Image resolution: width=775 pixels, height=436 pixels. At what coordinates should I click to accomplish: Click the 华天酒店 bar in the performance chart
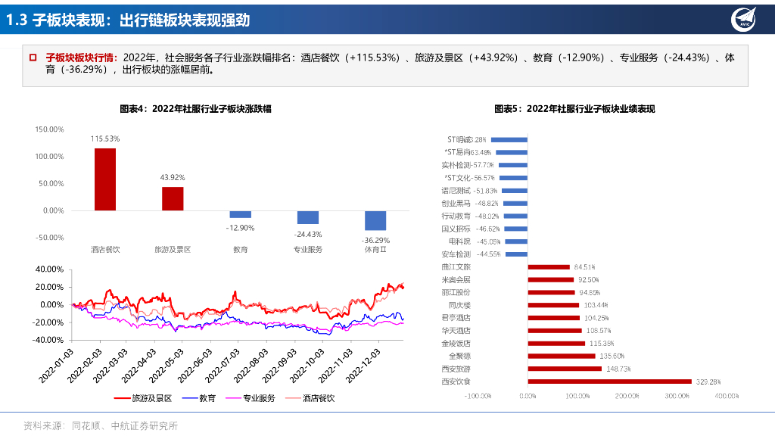pyautogui.click(x=555, y=331)
